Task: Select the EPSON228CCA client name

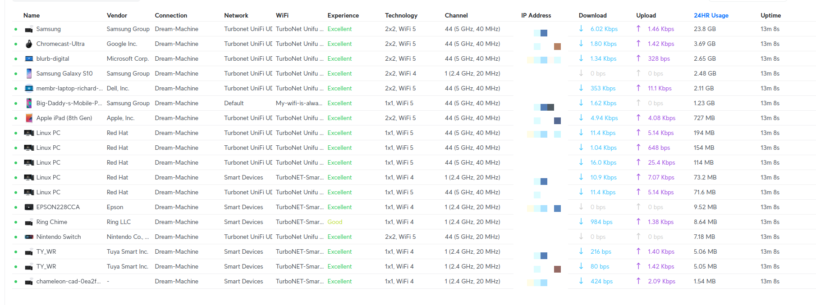Action: (x=58, y=207)
